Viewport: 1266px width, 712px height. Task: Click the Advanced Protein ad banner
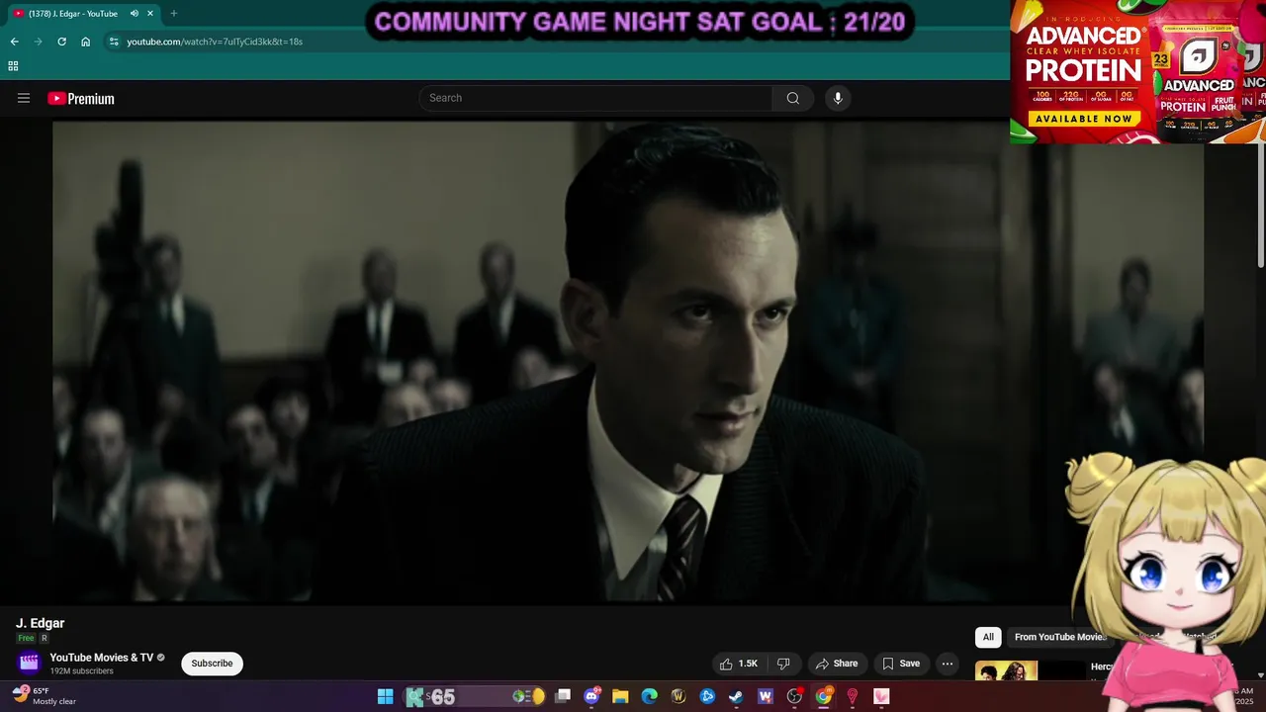(x=1137, y=71)
